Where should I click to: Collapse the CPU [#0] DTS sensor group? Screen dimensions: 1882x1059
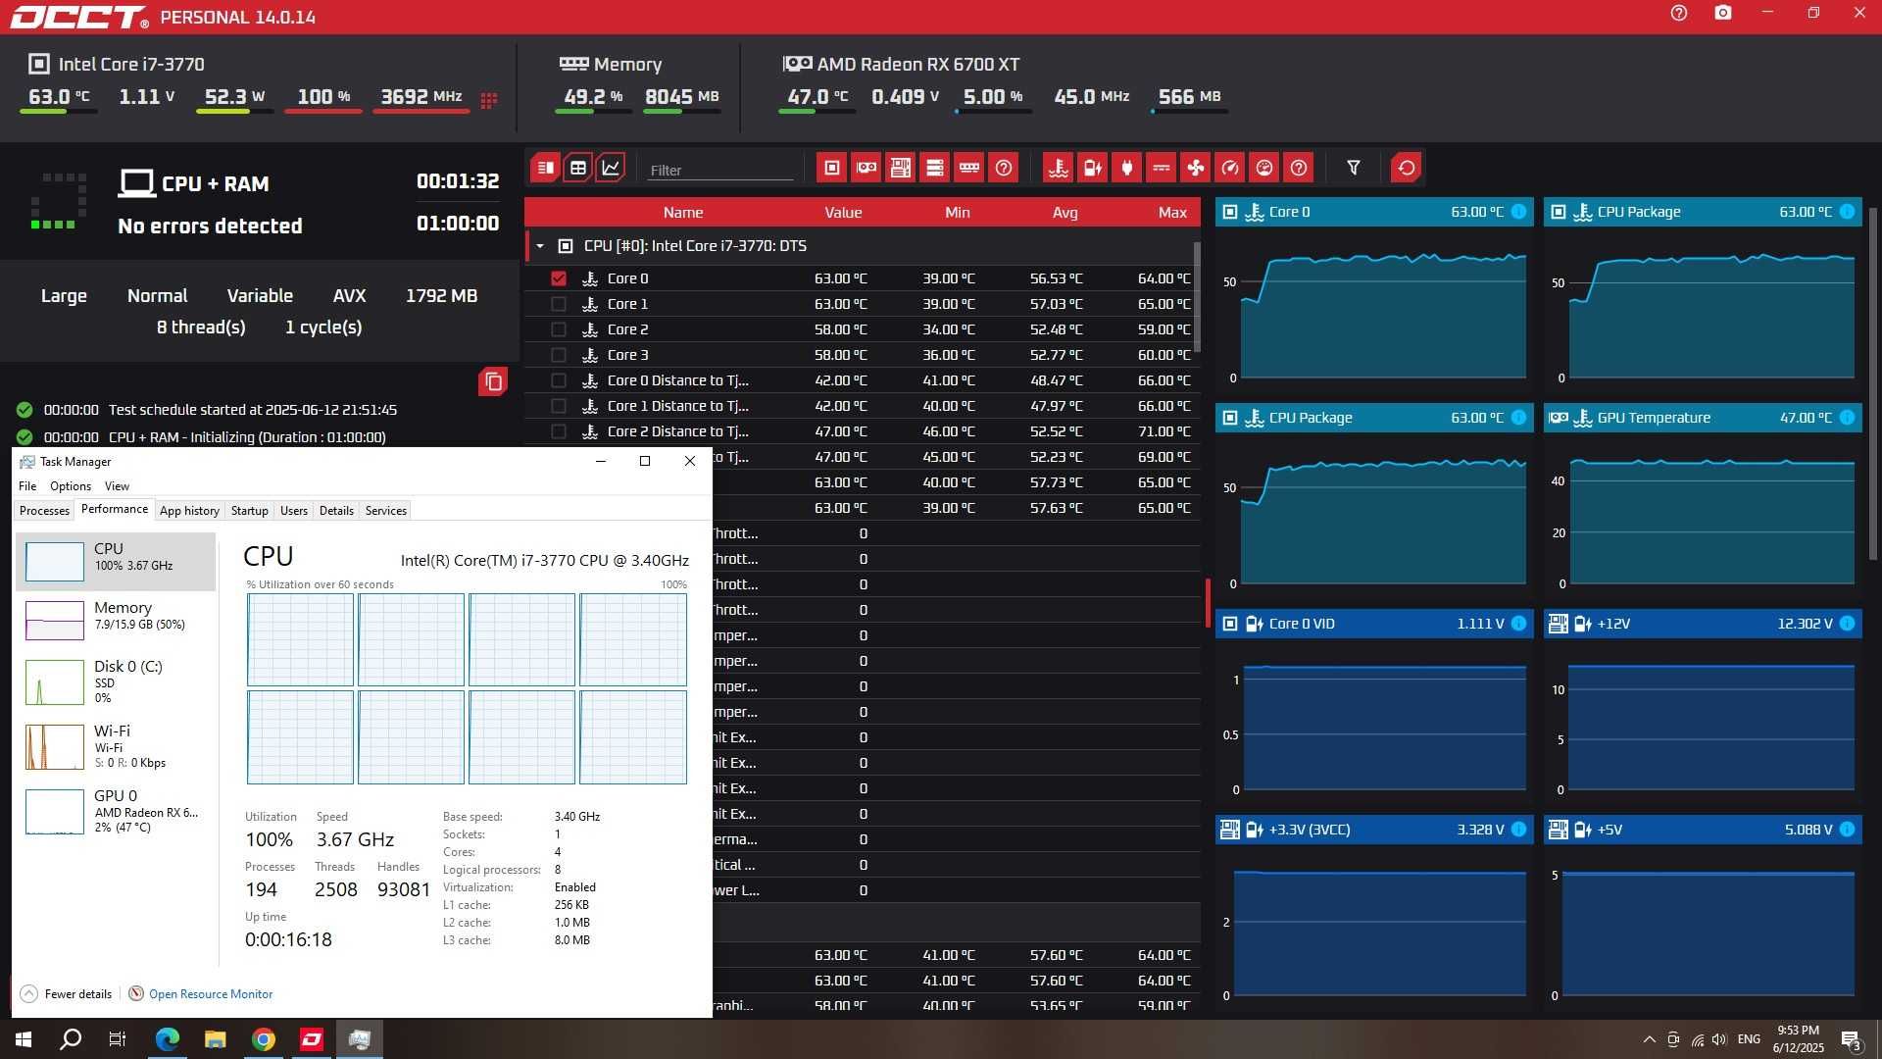(540, 246)
